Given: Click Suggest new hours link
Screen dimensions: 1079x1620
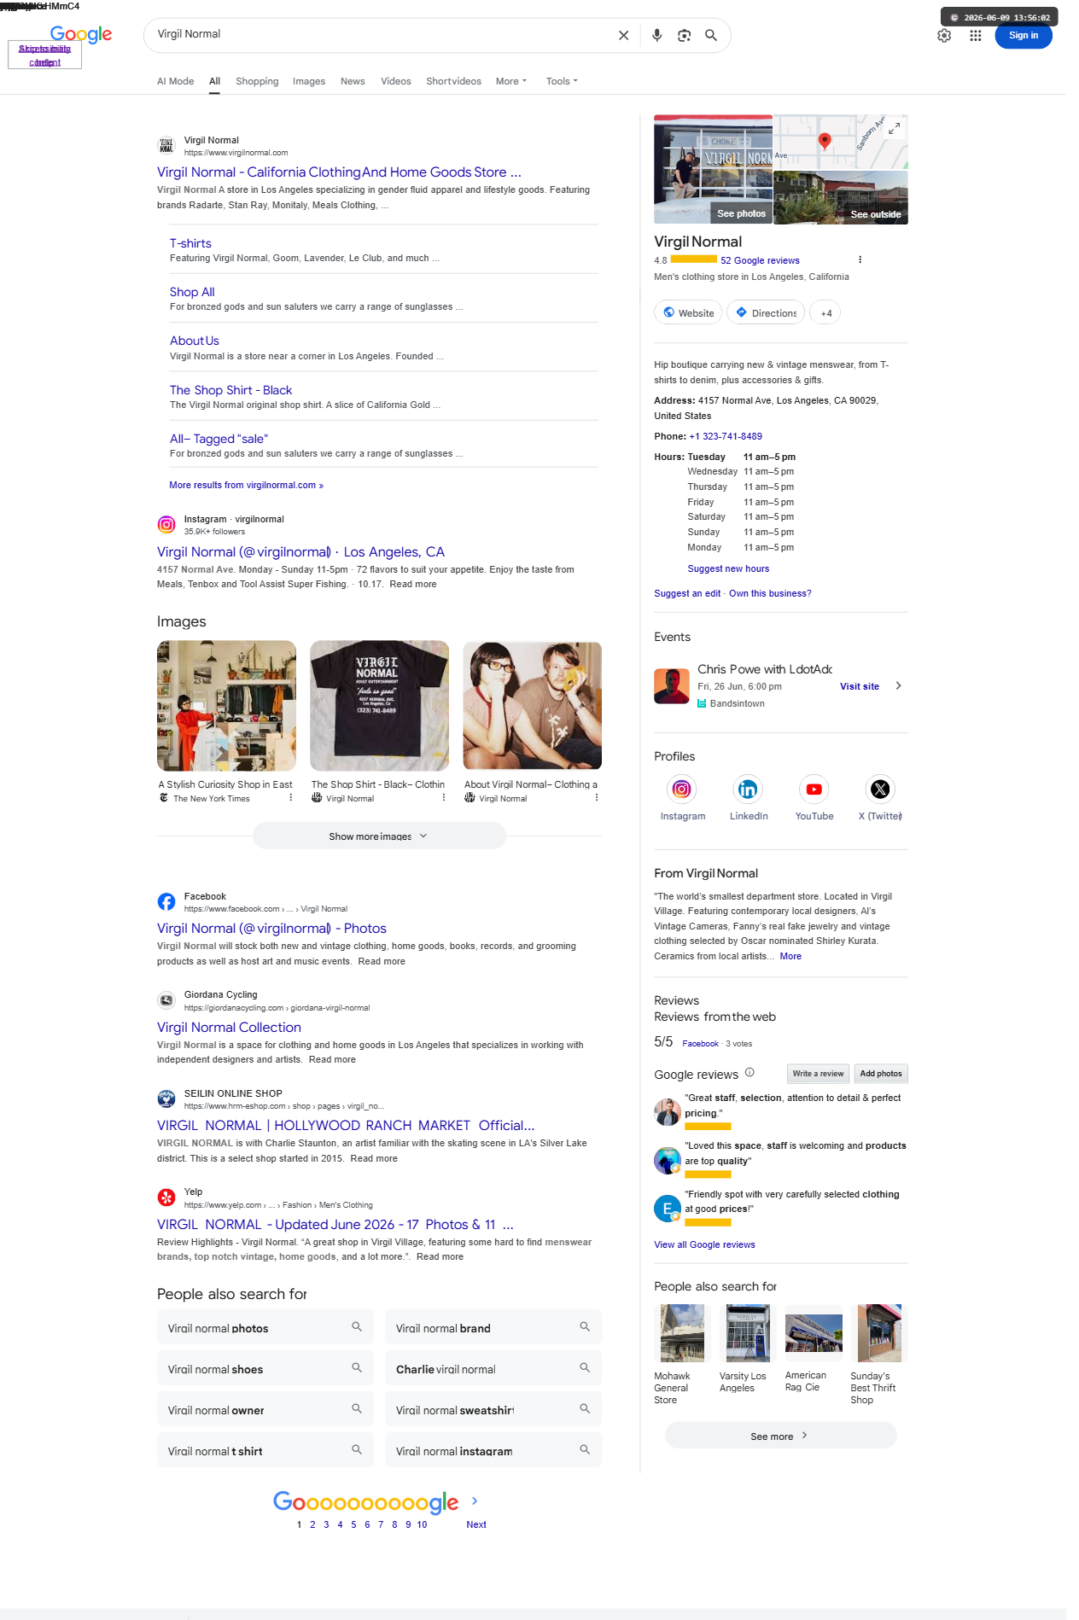Looking at the screenshot, I should coord(728,568).
